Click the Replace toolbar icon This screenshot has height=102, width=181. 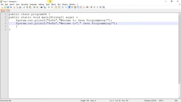click(x=44, y=7)
